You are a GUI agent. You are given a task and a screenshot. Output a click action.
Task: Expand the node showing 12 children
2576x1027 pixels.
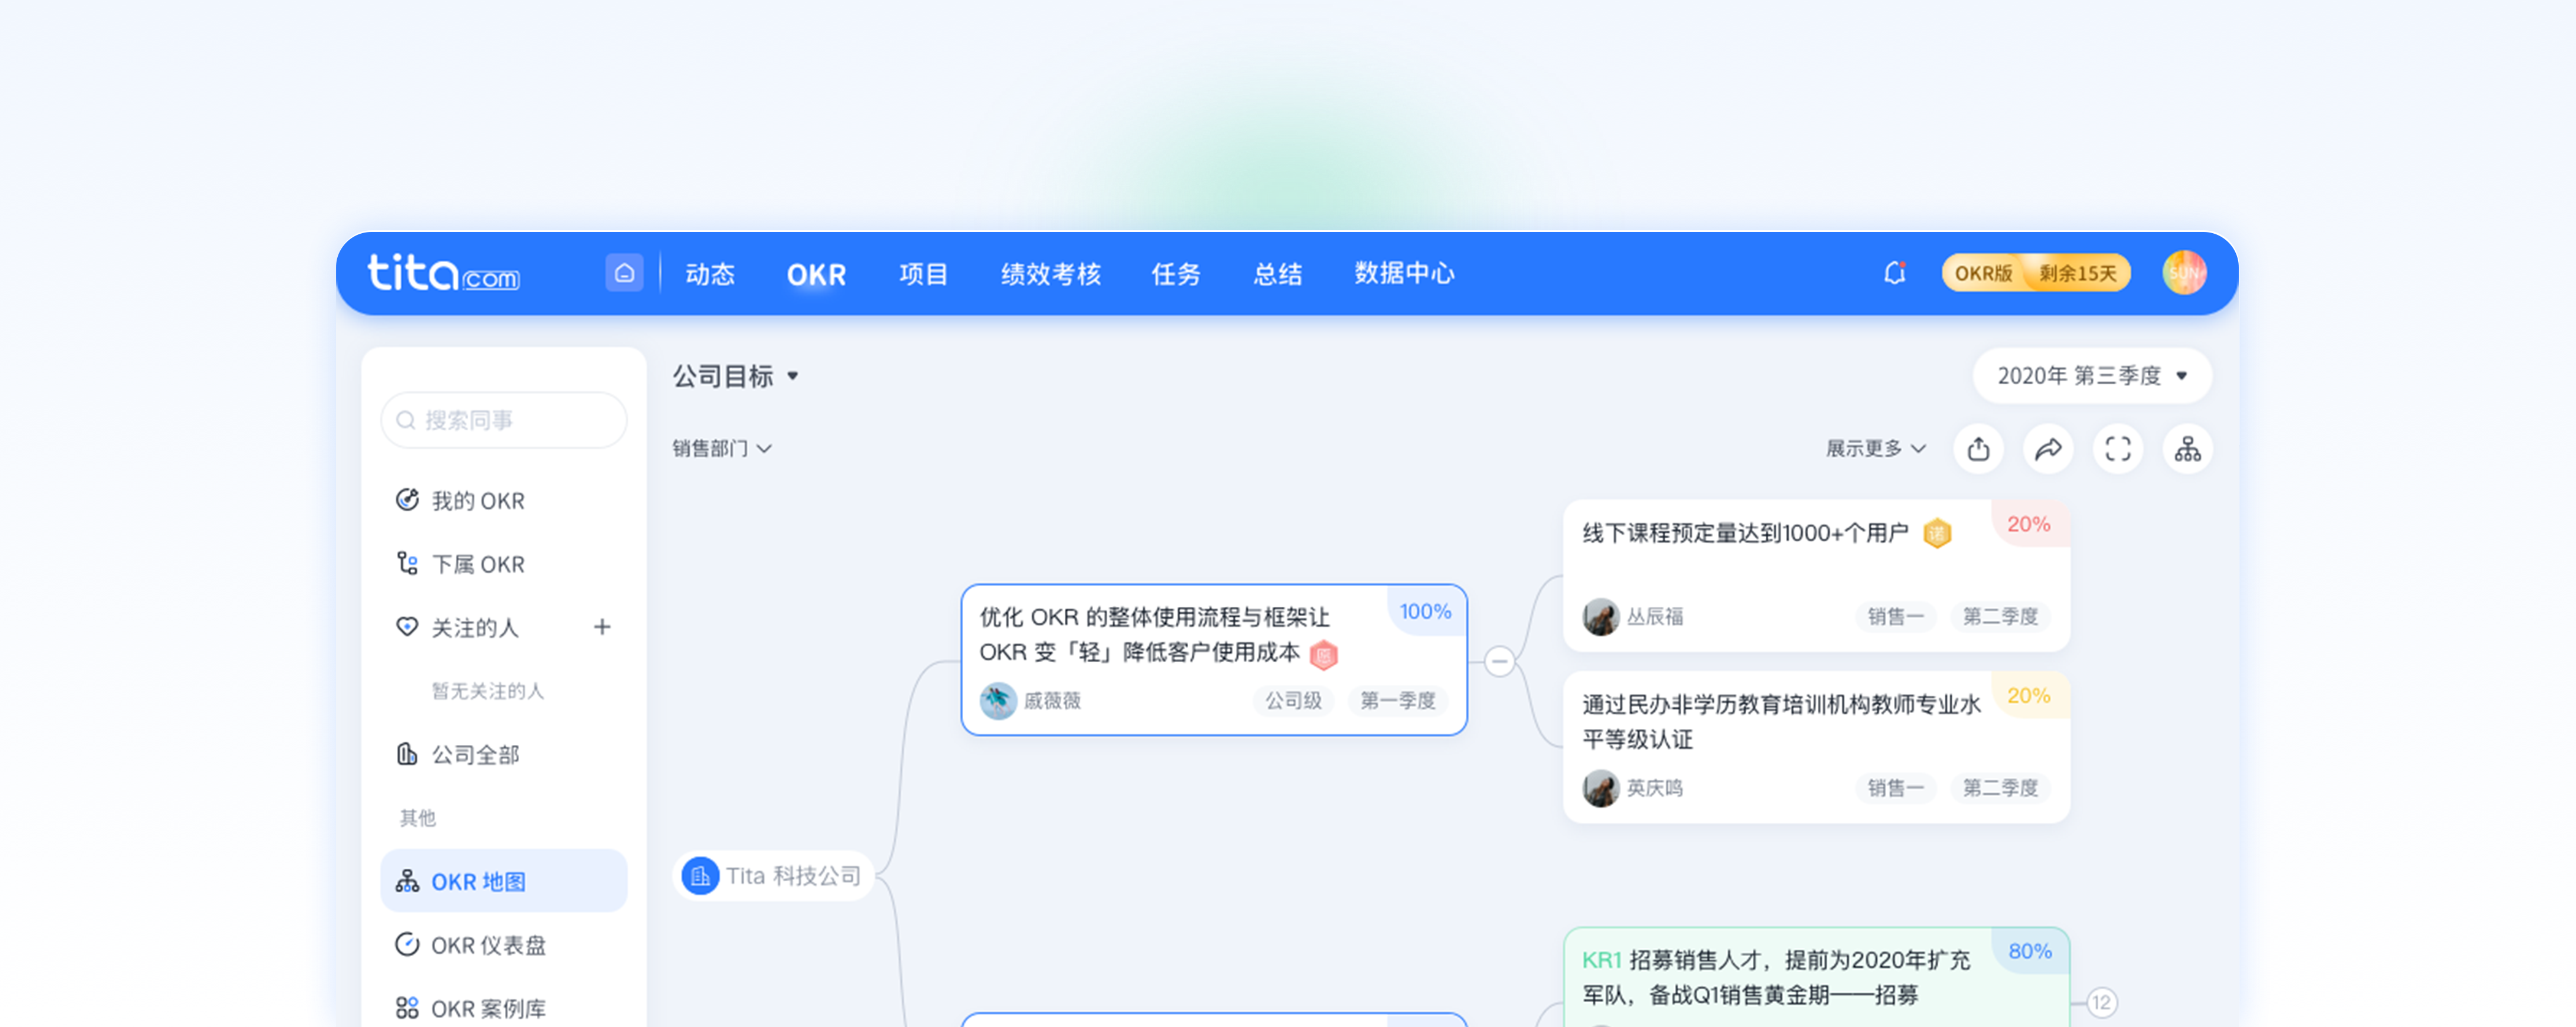tap(2101, 1002)
